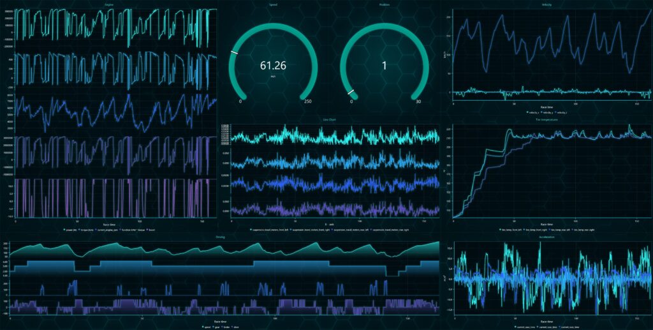Click Race time axis label under Driving chart
Screen dimensions: 653x330
pyautogui.click(x=220, y=322)
